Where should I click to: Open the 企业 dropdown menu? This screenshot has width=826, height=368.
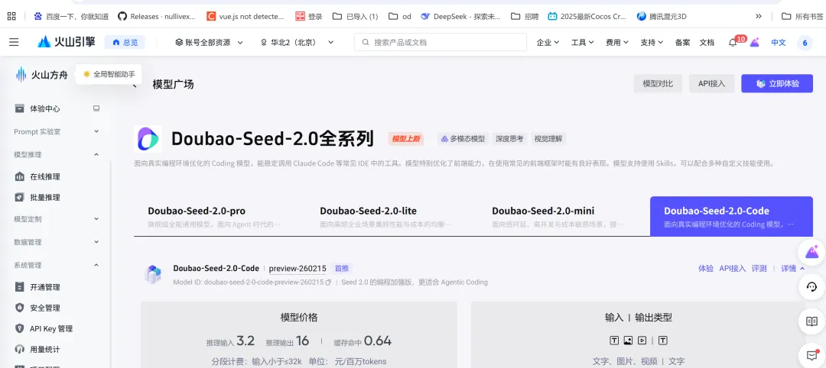pyautogui.click(x=548, y=43)
